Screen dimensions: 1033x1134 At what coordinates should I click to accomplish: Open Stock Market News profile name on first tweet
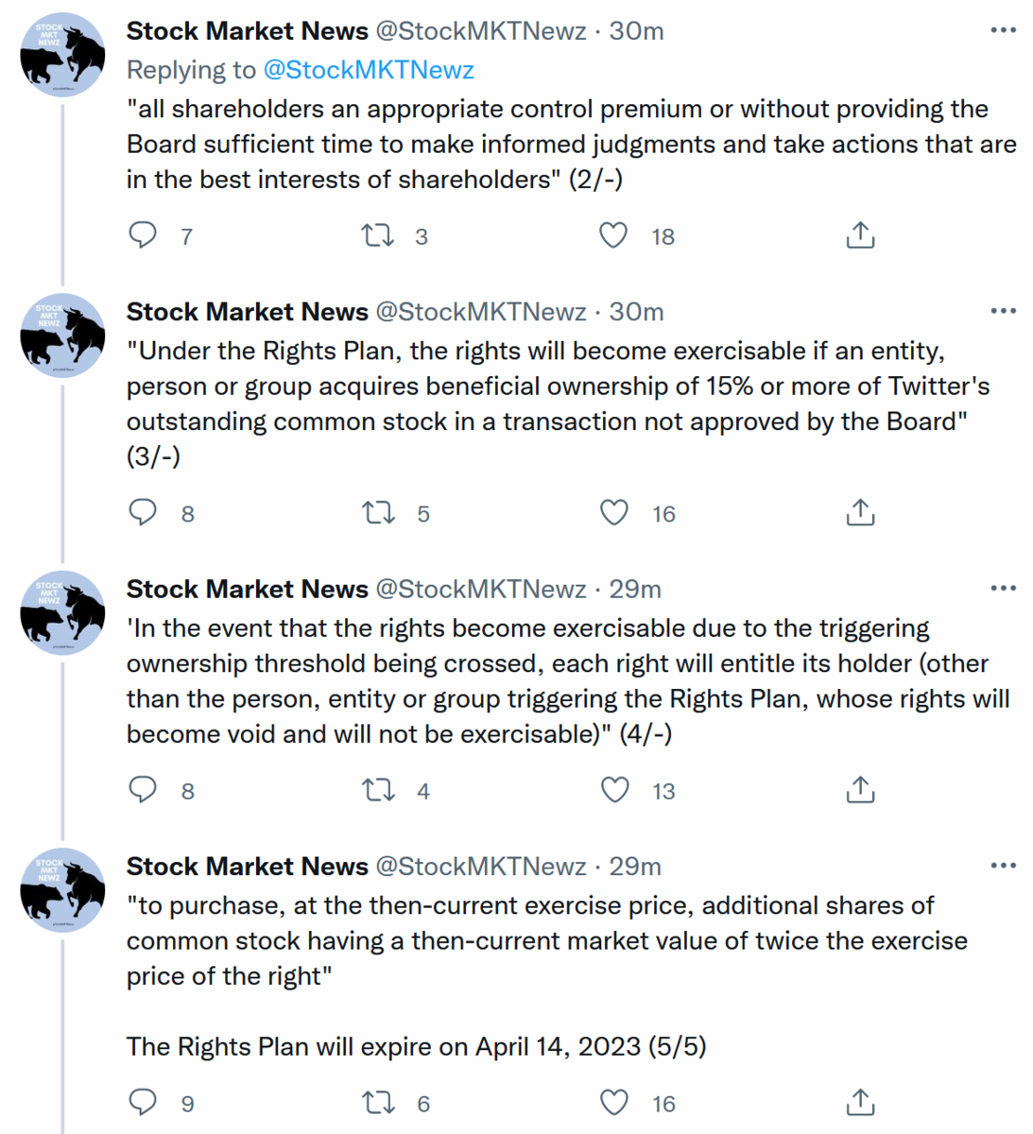tap(247, 31)
